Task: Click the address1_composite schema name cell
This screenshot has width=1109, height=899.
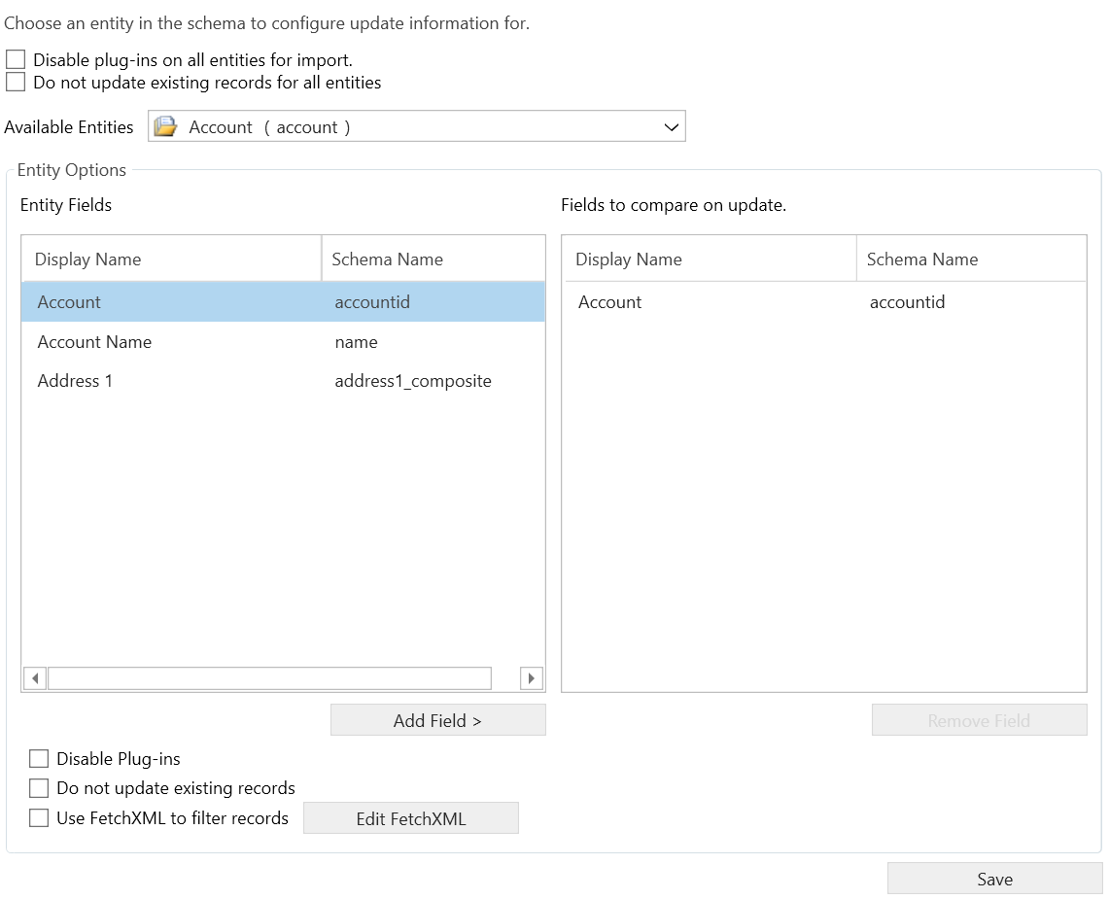Action: tap(413, 381)
